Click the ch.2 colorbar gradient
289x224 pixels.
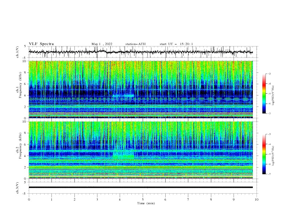point(264,154)
